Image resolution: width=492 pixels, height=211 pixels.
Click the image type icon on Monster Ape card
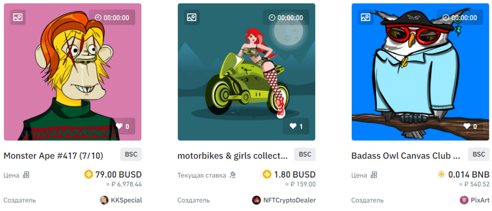(x=18, y=17)
